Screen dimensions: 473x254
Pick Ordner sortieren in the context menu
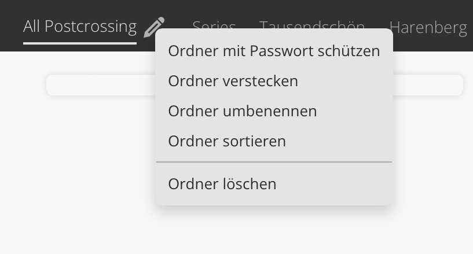(x=227, y=141)
